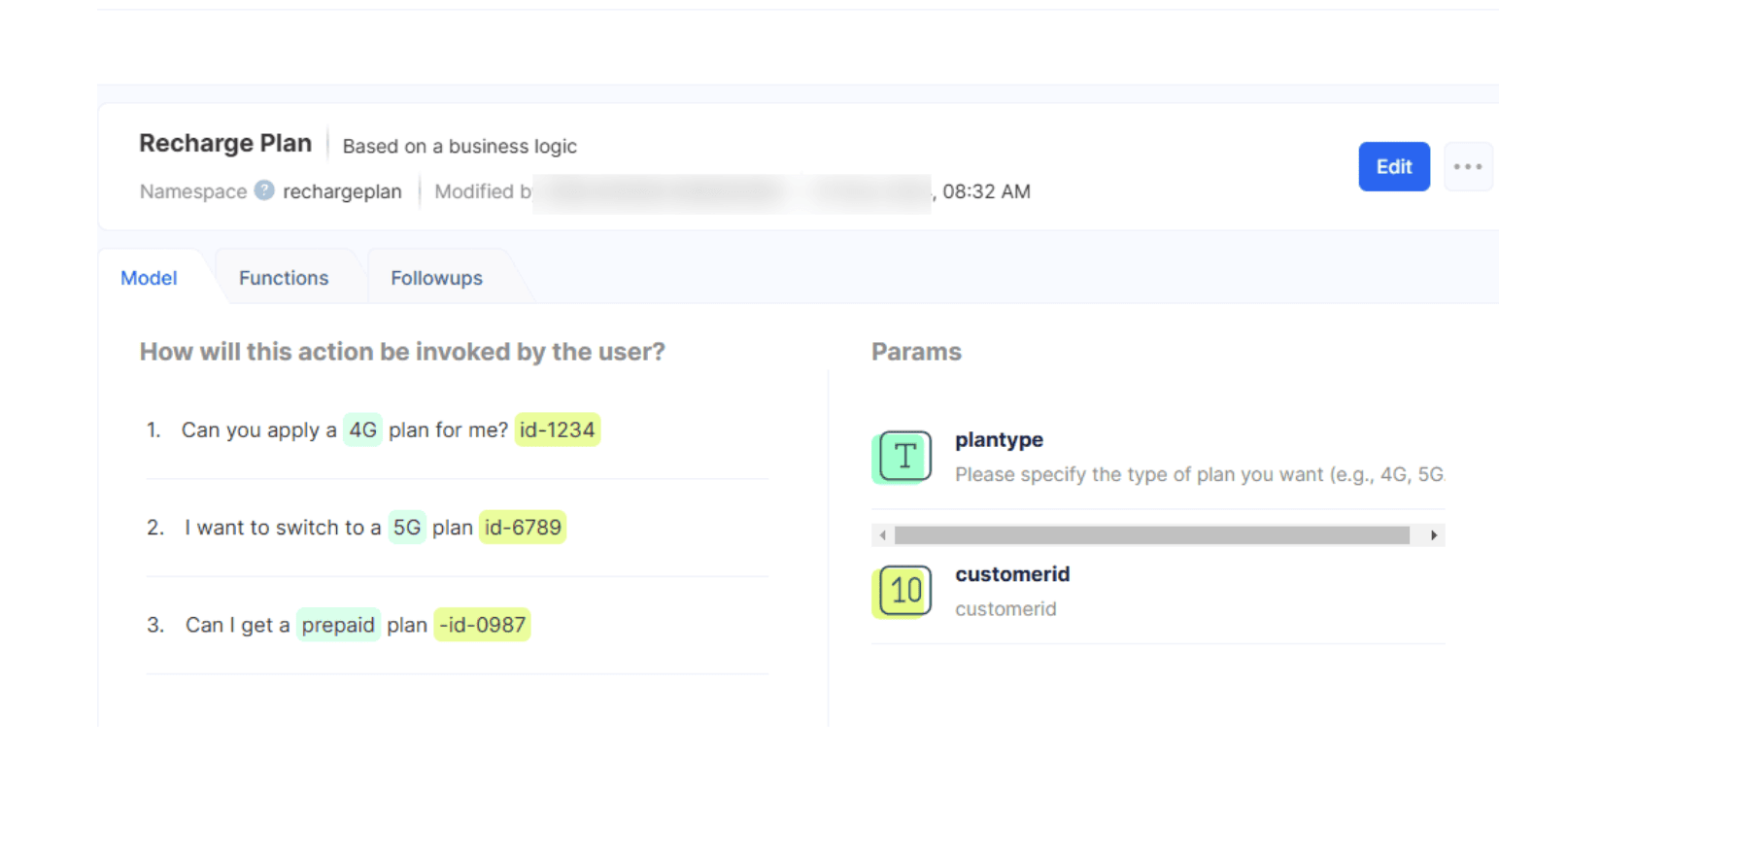
Task: Open the three-dots more options menu
Action: (1467, 167)
